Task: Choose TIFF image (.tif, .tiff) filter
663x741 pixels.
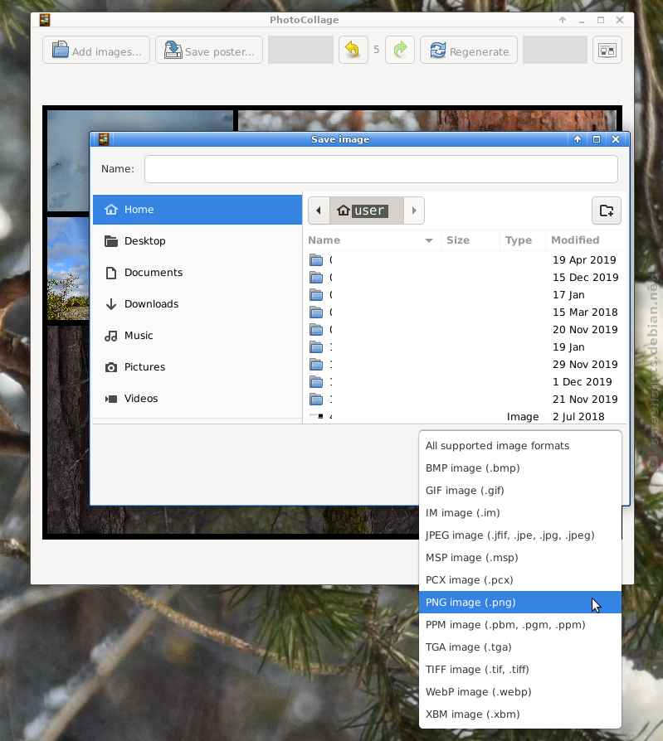Action: 520,670
